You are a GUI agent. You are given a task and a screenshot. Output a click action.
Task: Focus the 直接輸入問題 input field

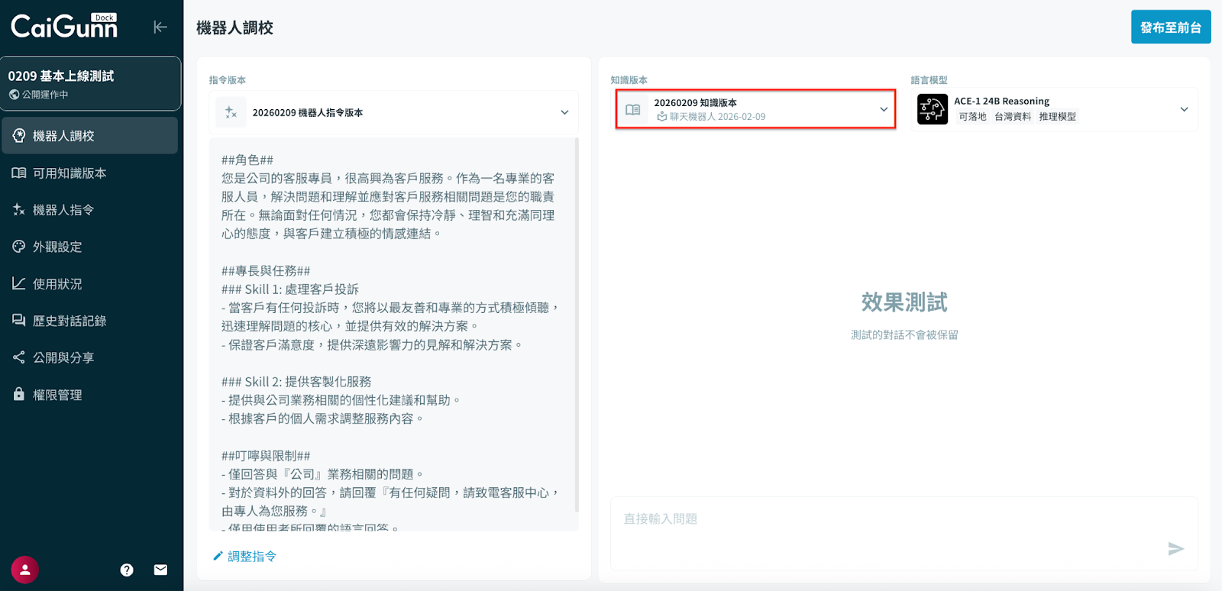pyautogui.click(x=886, y=519)
